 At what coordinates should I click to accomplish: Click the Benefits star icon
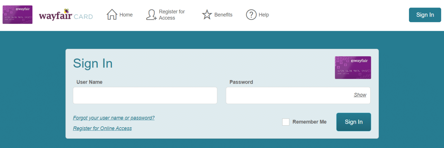point(207,15)
